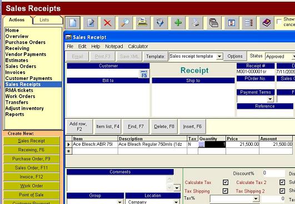Select Purchase Orders in Actions list
Screen dimensions: 295x204
33,42
